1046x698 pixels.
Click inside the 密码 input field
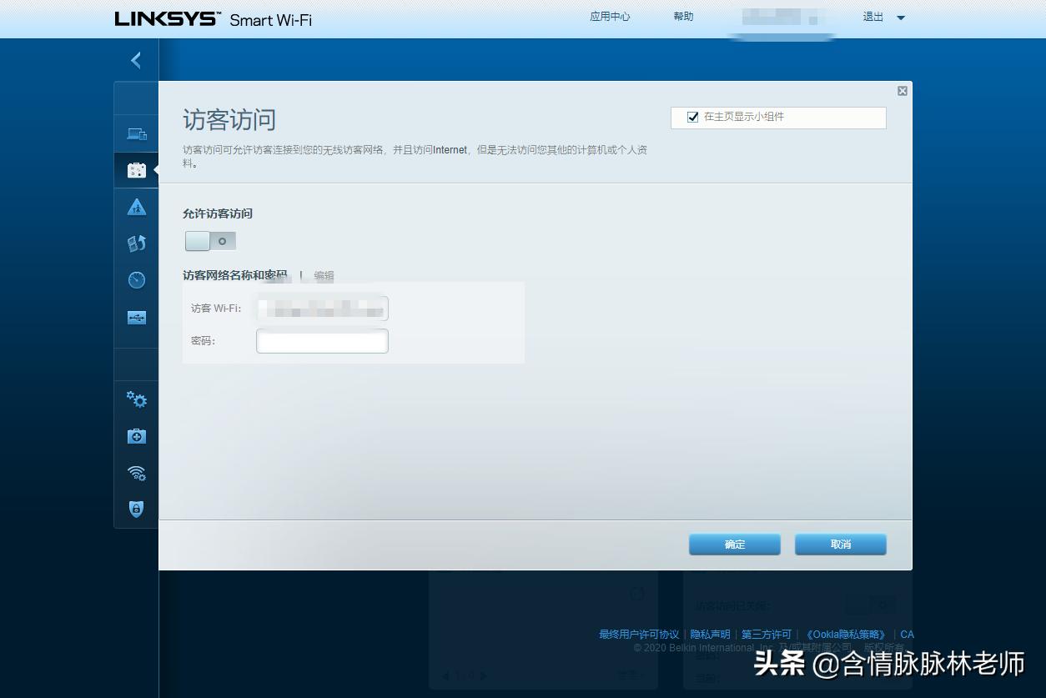coord(322,340)
